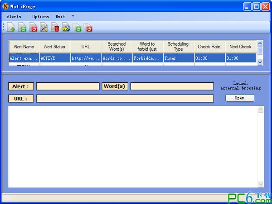Image resolution: width=272 pixels, height=204 pixels.
Task: Activate all alerts stacked green power icon
Action: pos(77,27)
